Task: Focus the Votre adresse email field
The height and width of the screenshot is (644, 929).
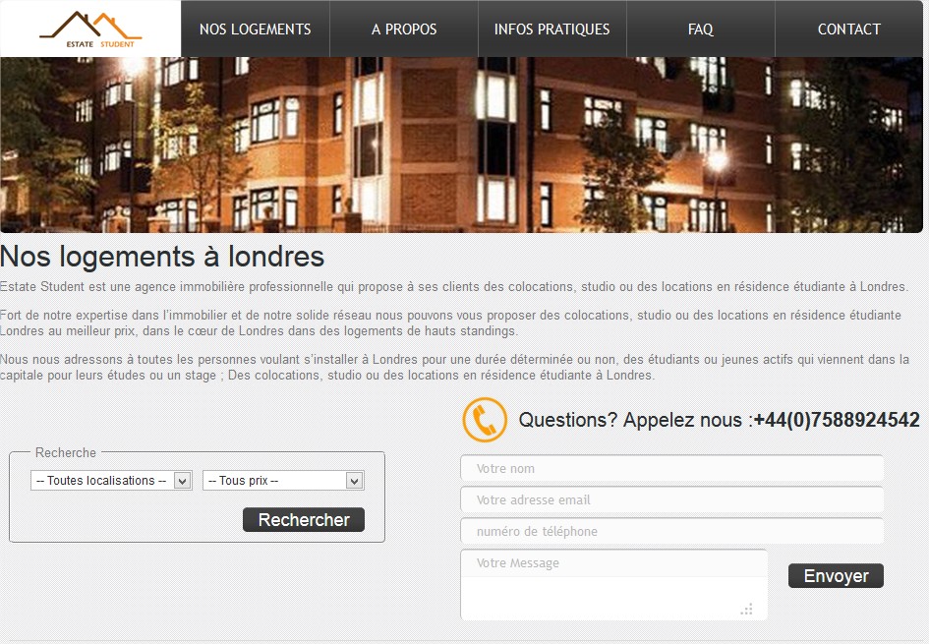Action: point(671,500)
